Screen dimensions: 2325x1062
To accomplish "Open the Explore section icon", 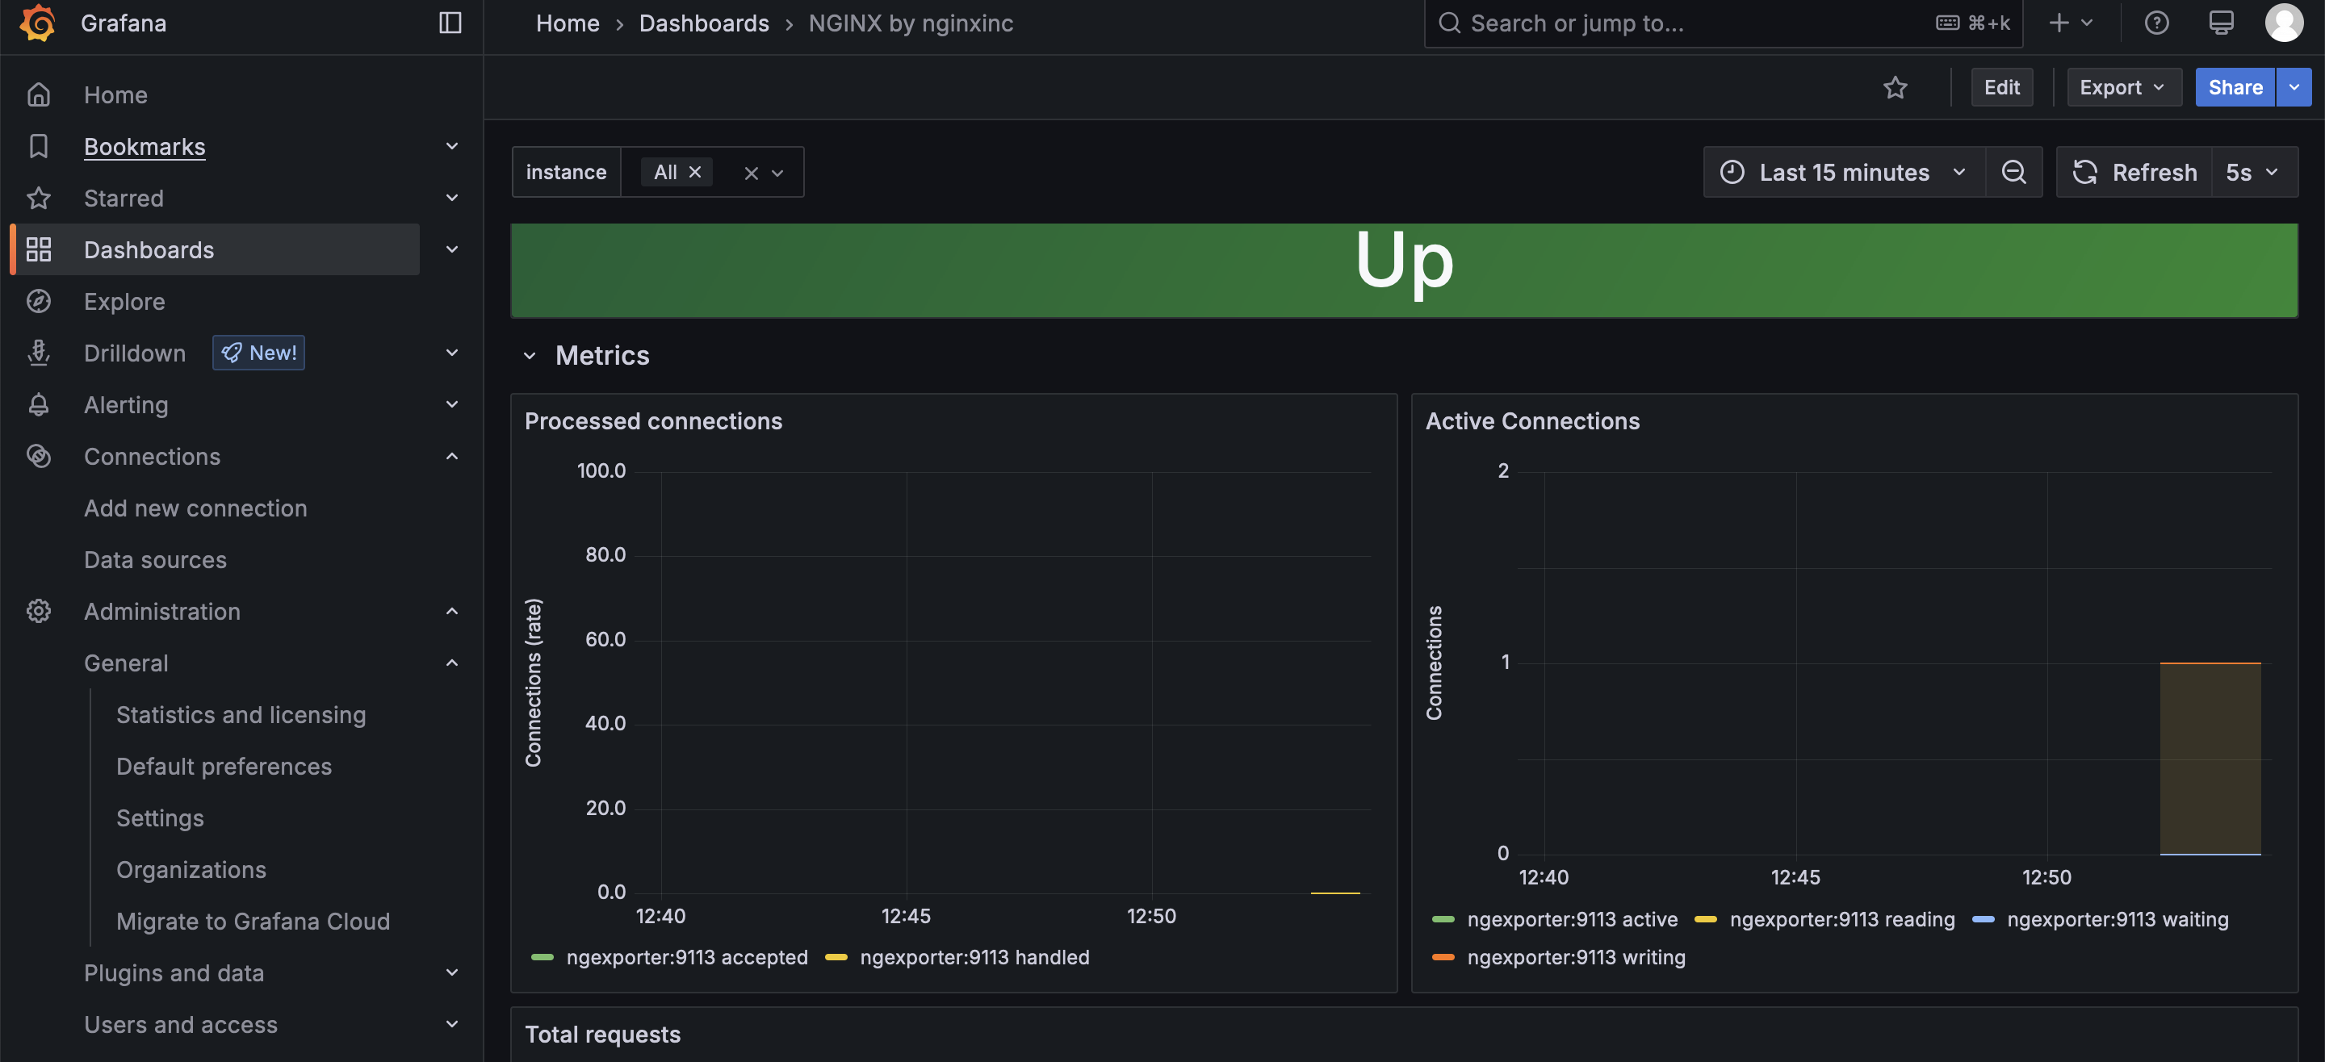I will pyautogui.click(x=39, y=301).
